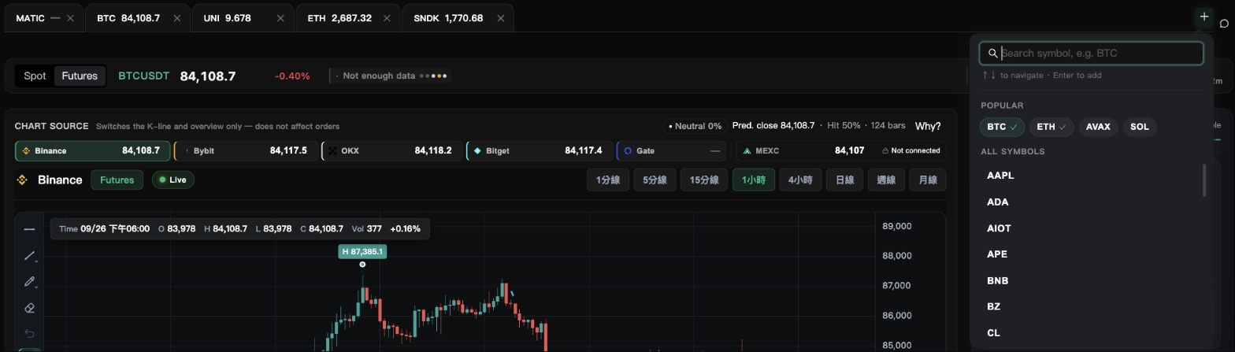This screenshot has height=352, width=1235.
Task: Choose OKX as chart source
Action: [391, 150]
